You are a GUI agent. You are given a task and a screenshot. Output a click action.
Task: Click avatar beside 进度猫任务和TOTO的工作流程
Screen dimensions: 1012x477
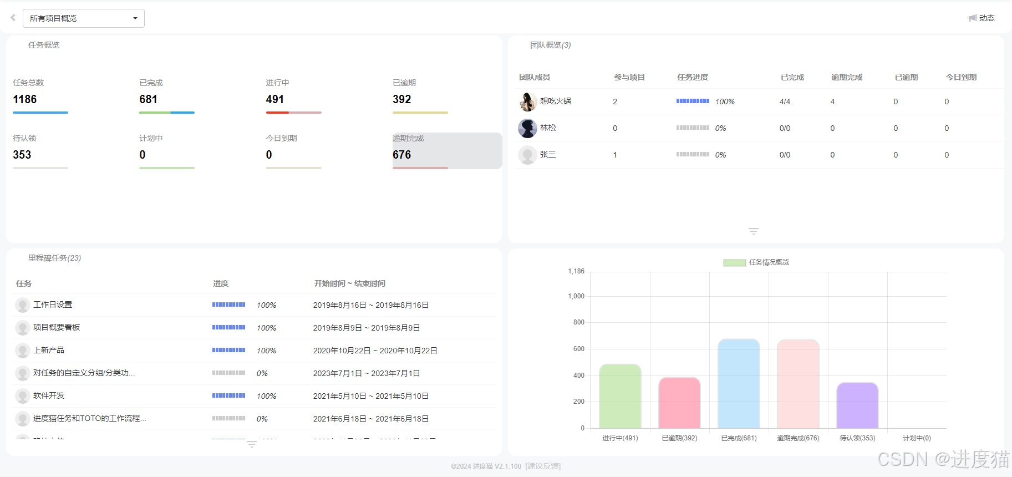(23, 419)
